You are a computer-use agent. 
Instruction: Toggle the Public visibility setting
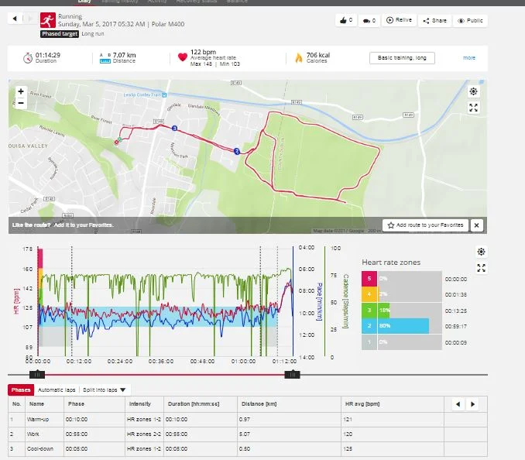tap(470, 21)
